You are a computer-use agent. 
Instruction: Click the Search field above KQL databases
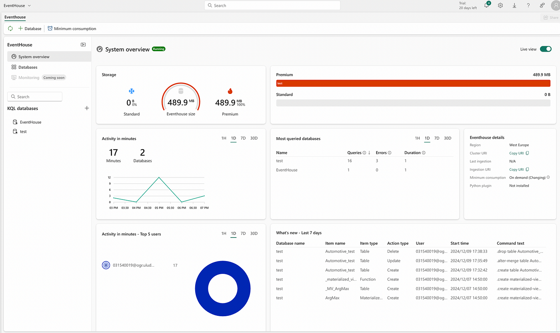click(x=35, y=97)
